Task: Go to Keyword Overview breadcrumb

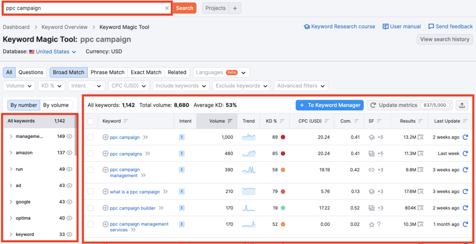Action: (64, 27)
